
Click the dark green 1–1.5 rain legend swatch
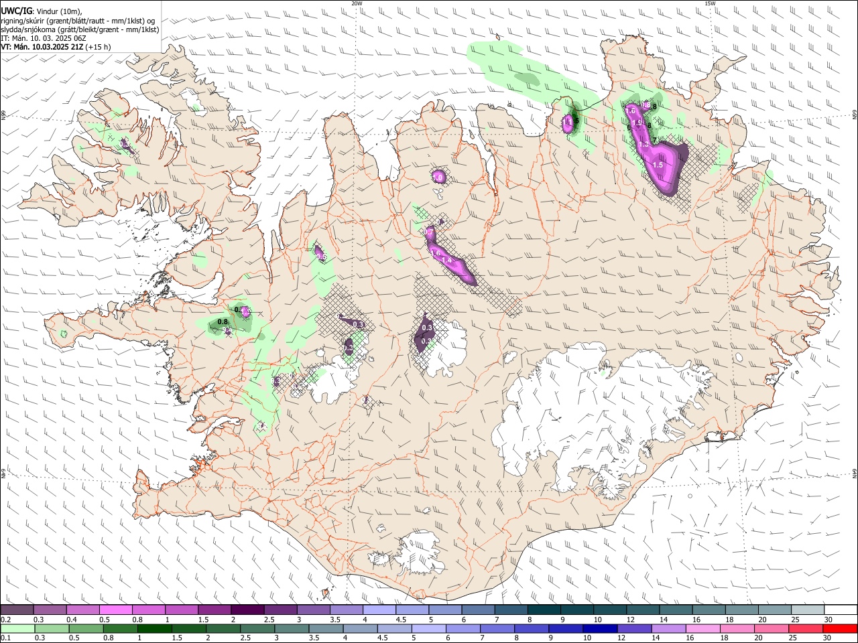pos(156,628)
